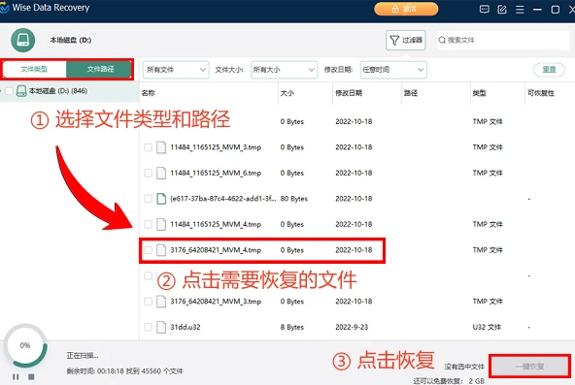This screenshot has width=575, height=385.
Task: Switch to the file path tab
Action: coord(99,69)
